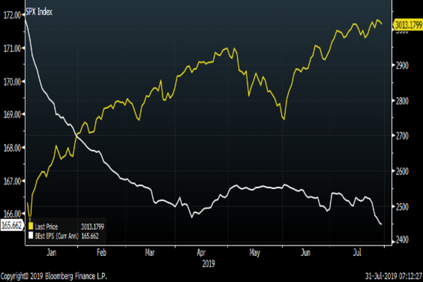
Task: Select the Apr month axis label
Action: (202, 252)
